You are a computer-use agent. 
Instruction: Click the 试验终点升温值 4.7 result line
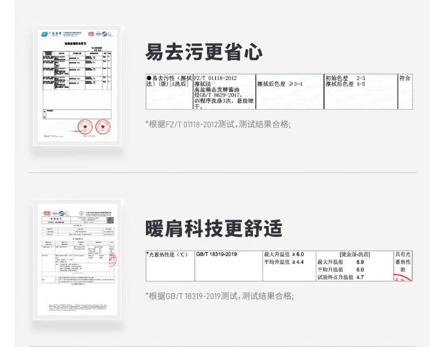pyautogui.click(x=341, y=277)
